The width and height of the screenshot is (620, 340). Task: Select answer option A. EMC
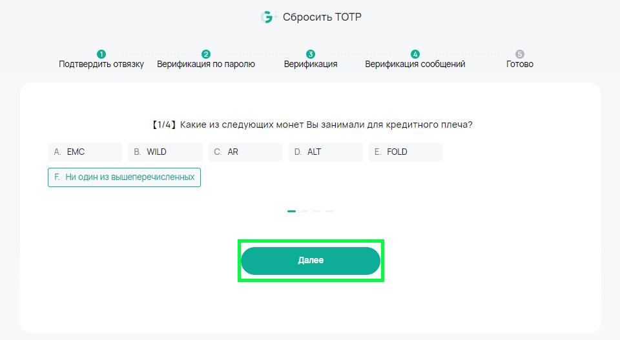tap(85, 152)
